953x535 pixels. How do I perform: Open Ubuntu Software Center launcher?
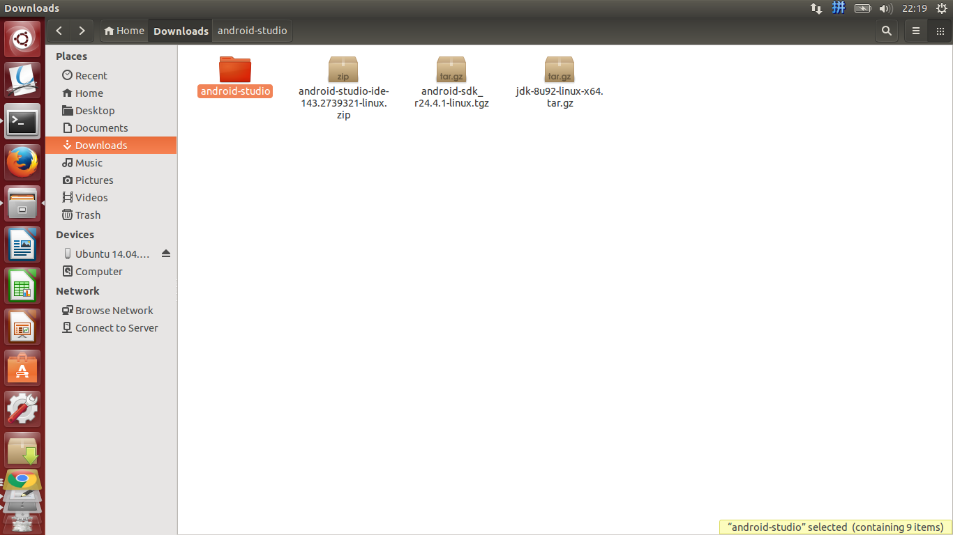point(22,368)
